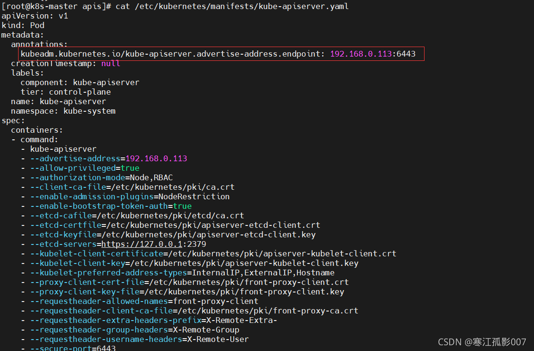
Task: Click the --etcd-keyfile flag line
Action: coord(168,235)
